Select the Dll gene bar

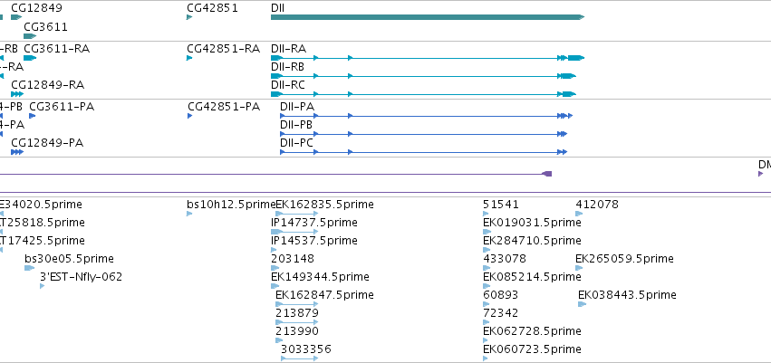428,17
